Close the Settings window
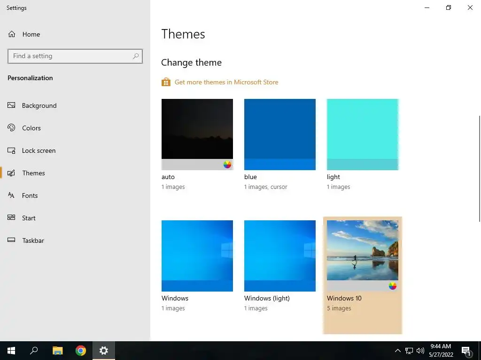The image size is (481, 360). pyautogui.click(x=470, y=7)
